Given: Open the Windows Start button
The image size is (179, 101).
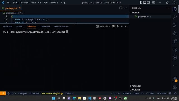Looking at the screenshot, I should 53,98.
